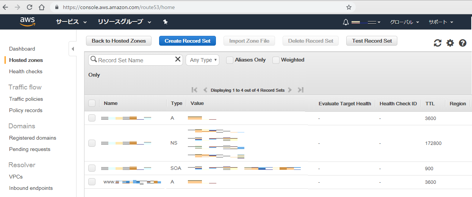The image size is (472, 197).
Task: Select Registered domains in sidebar
Action: (x=33, y=138)
